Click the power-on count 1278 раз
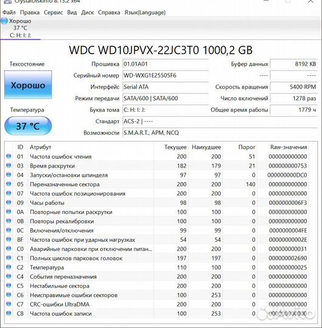This screenshot has height=328, width=322. 294,98
